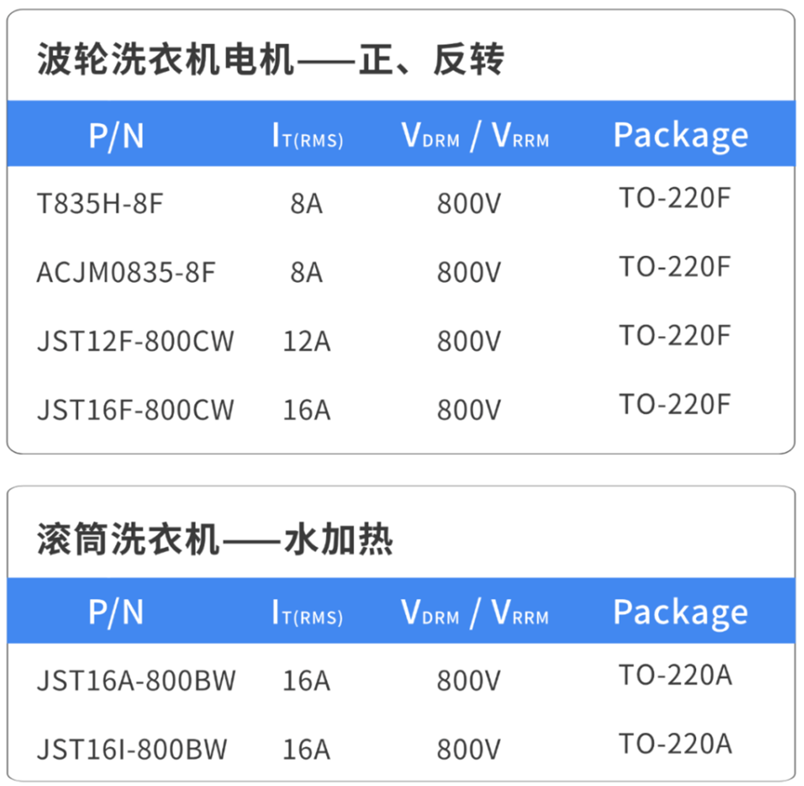Click the 滚筒洗衣机——水加热 section title

tap(215, 539)
